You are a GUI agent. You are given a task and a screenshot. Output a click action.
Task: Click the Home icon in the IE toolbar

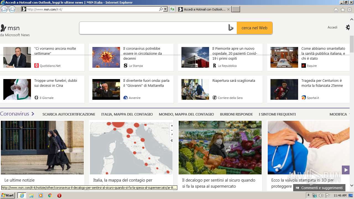336,10
